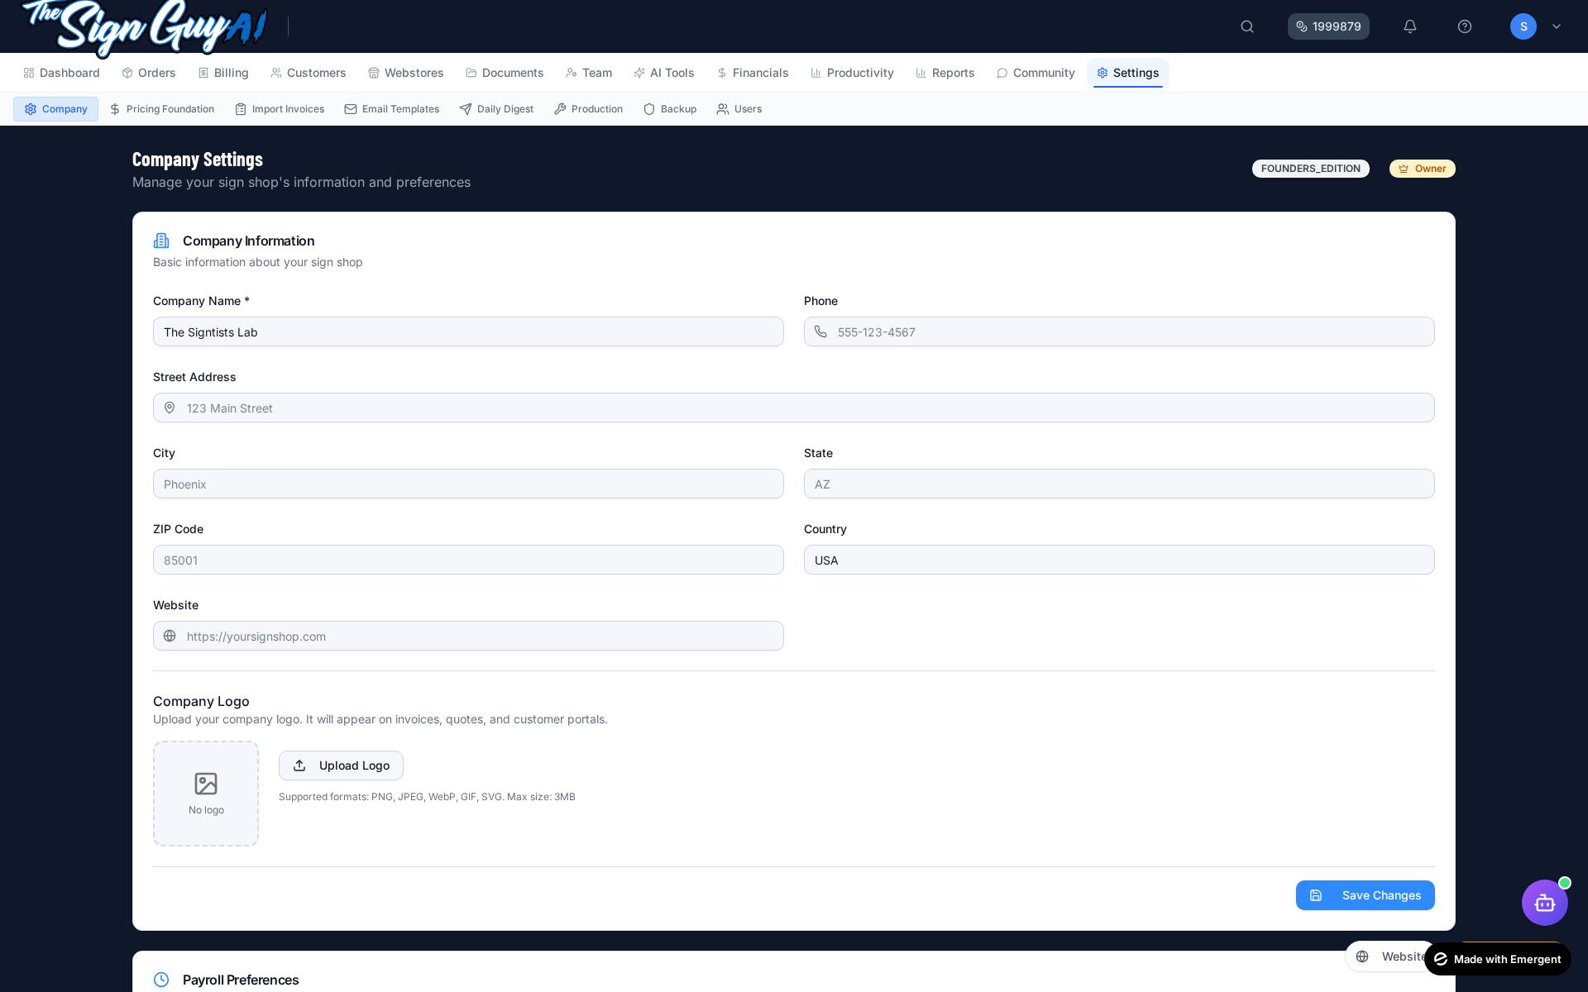Viewport: 1588px width, 992px height.
Task: Focus the Website URL field
Action: pyautogui.click(x=468, y=636)
